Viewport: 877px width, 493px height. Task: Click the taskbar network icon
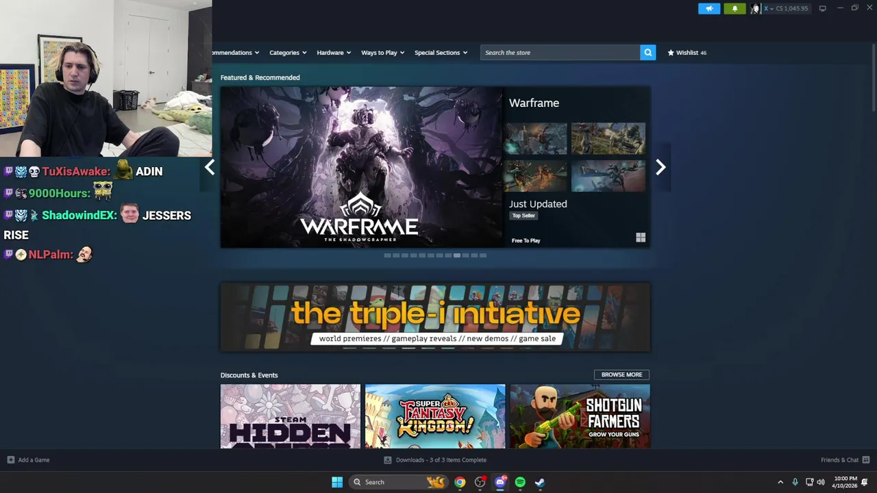point(809,482)
